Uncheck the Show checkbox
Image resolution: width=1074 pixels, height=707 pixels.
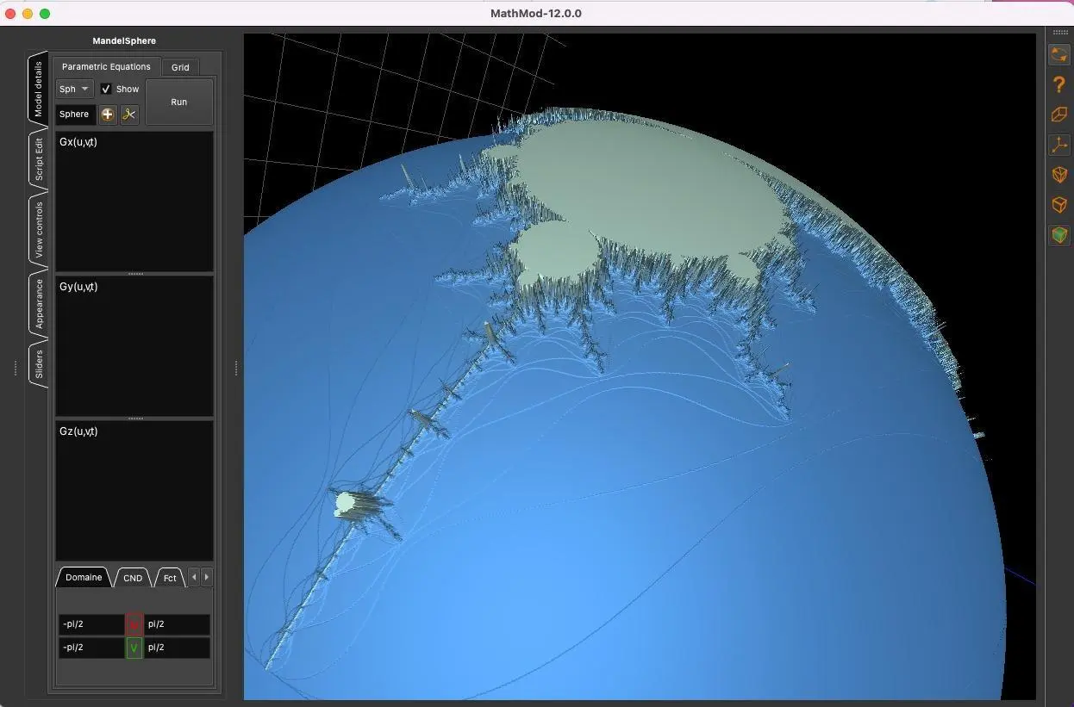(x=106, y=88)
